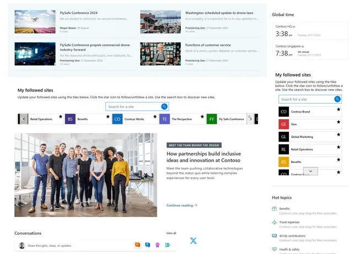Toggle star for Benefits in sidebar list

[x=338, y=160]
